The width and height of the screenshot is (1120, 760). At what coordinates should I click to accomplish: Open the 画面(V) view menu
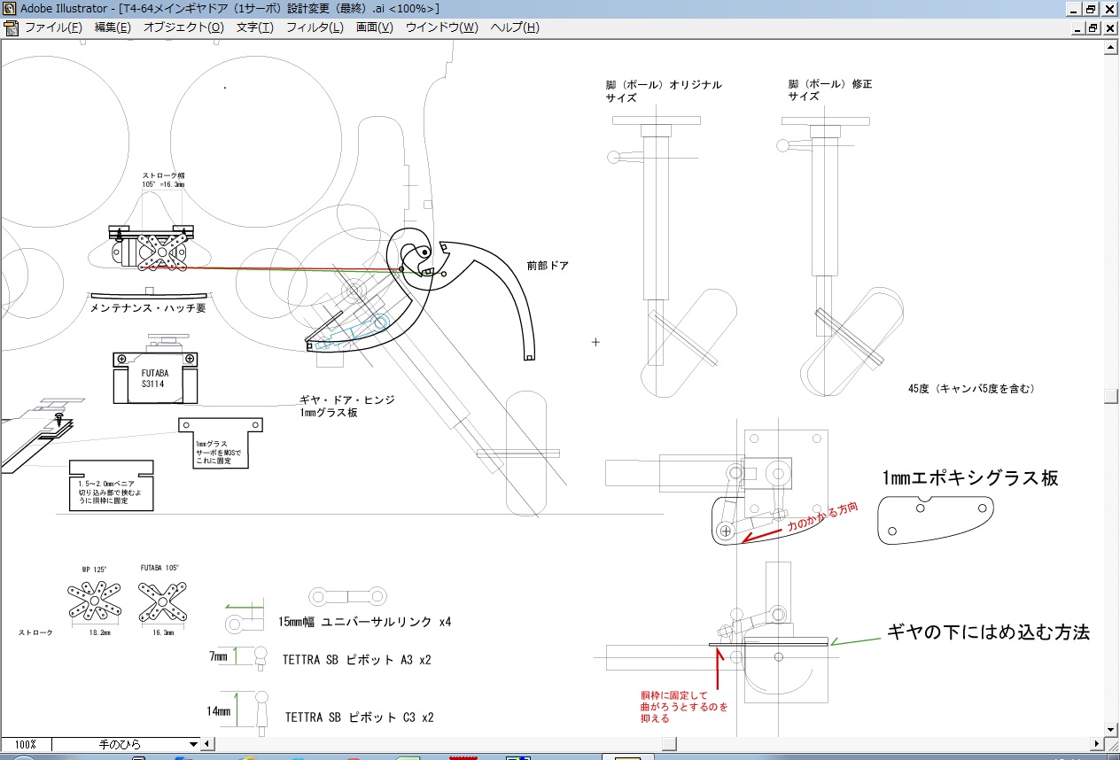click(x=374, y=27)
